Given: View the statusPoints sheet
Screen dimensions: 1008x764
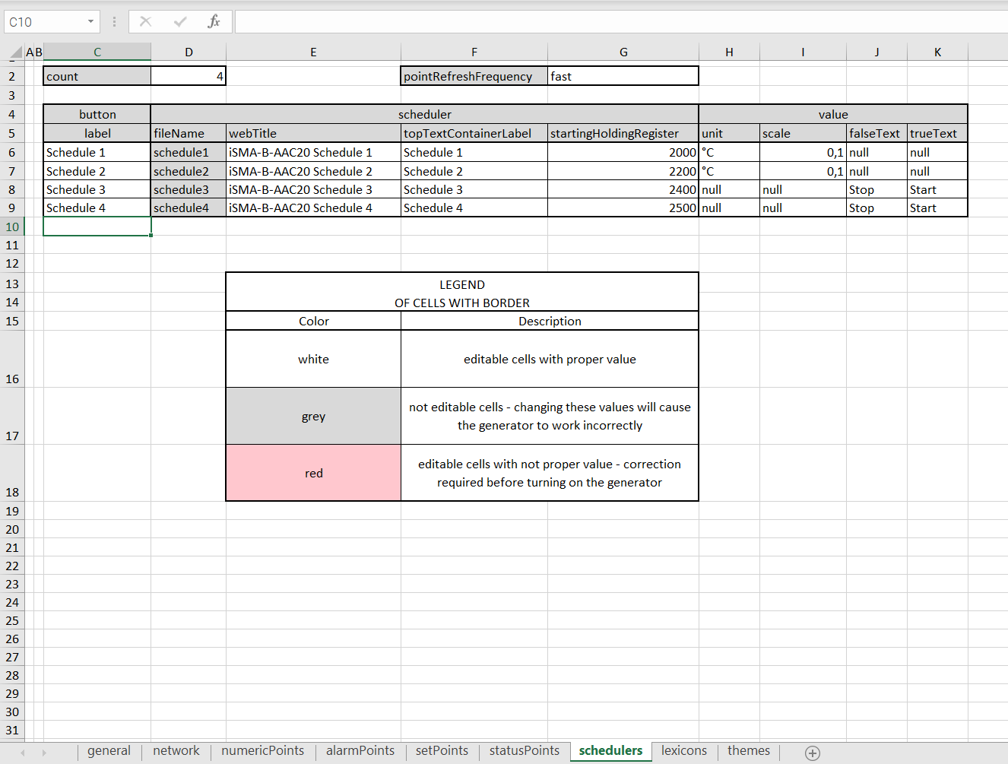Looking at the screenshot, I should click(524, 751).
